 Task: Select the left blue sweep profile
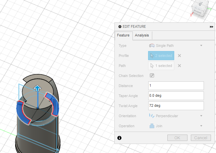(x=21, y=113)
